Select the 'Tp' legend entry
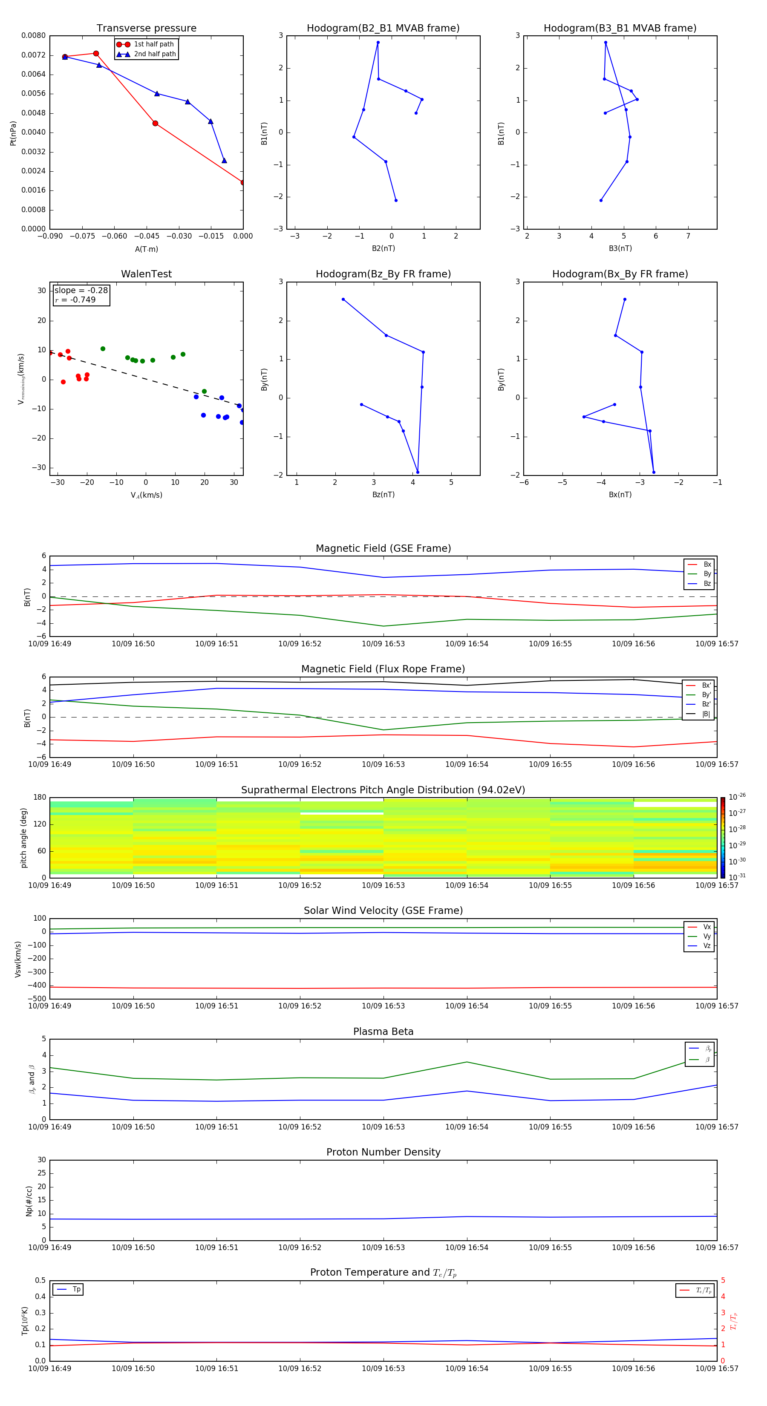This screenshot has width=767, height=1406. point(68,1289)
